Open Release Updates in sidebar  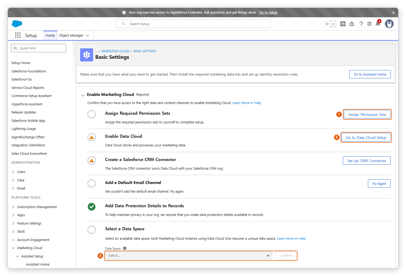24,112
